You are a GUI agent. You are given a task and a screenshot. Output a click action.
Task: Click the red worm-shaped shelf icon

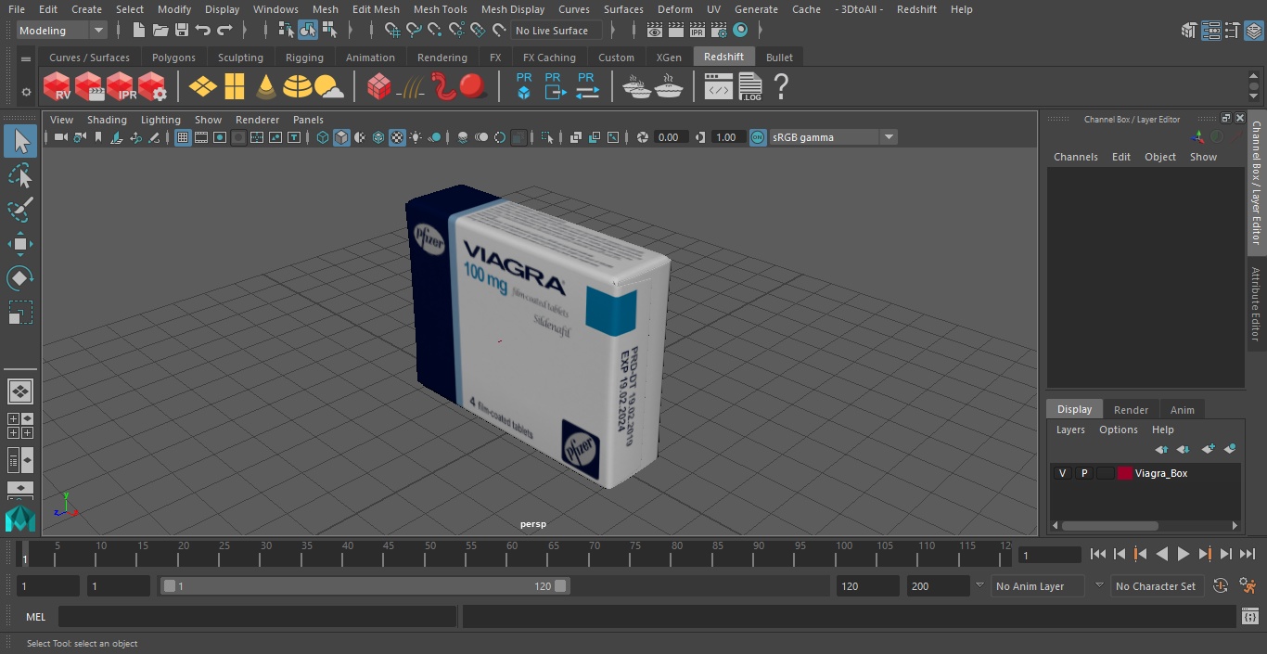[x=442, y=87]
